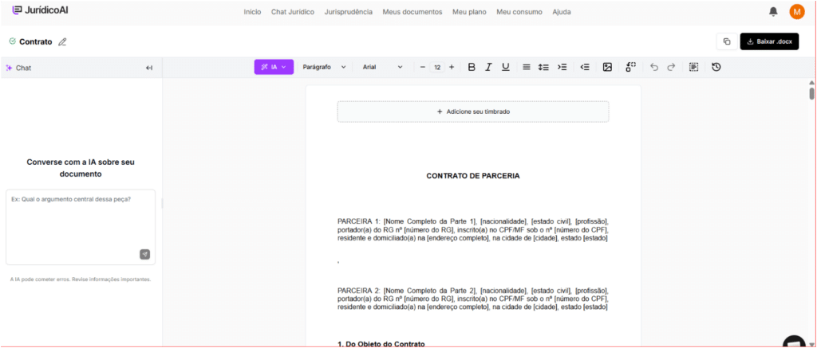This screenshot has height=348, width=817.
Task: Open the user avatar menu
Action: pos(797,11)
